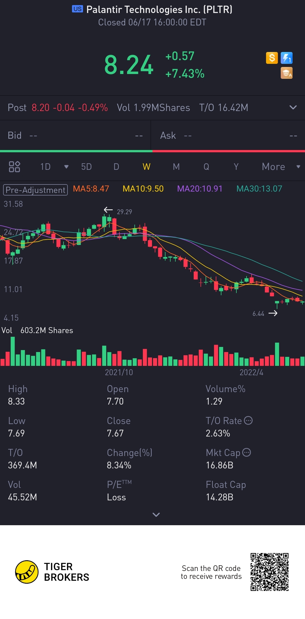The image size is (305, 619).
Task: Tap the Vol 45.52M value
Action: point(22,497)
